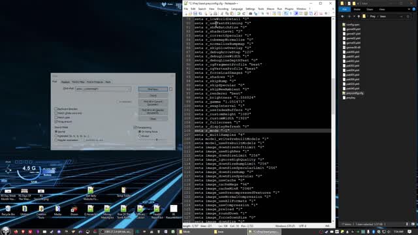Select Normal search mode radio button

[56, 132]
